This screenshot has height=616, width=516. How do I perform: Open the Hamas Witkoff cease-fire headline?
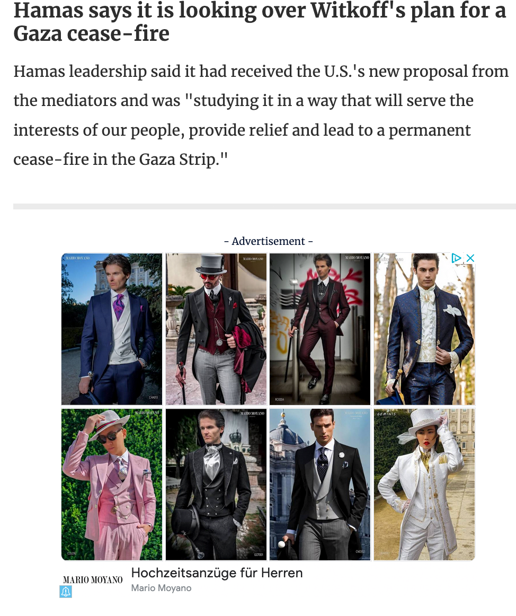(x=260, y=22)
